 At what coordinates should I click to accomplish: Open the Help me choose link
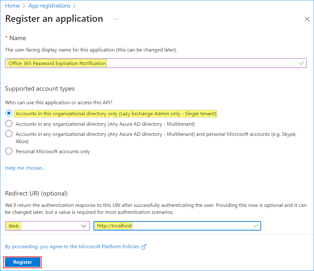[25, 168]
